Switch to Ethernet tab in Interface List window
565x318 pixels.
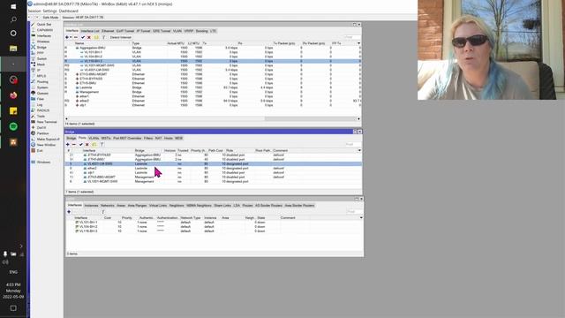point(108,31)
